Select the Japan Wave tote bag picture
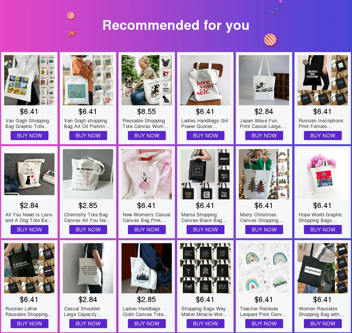 click(264, 80)
